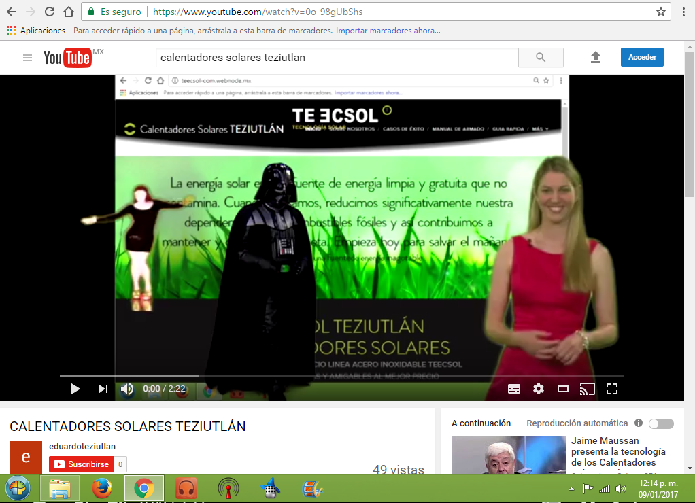Switch to Chrome taskbar button
The height and width of the screenshot is (503, 695).
pos(144,488)
